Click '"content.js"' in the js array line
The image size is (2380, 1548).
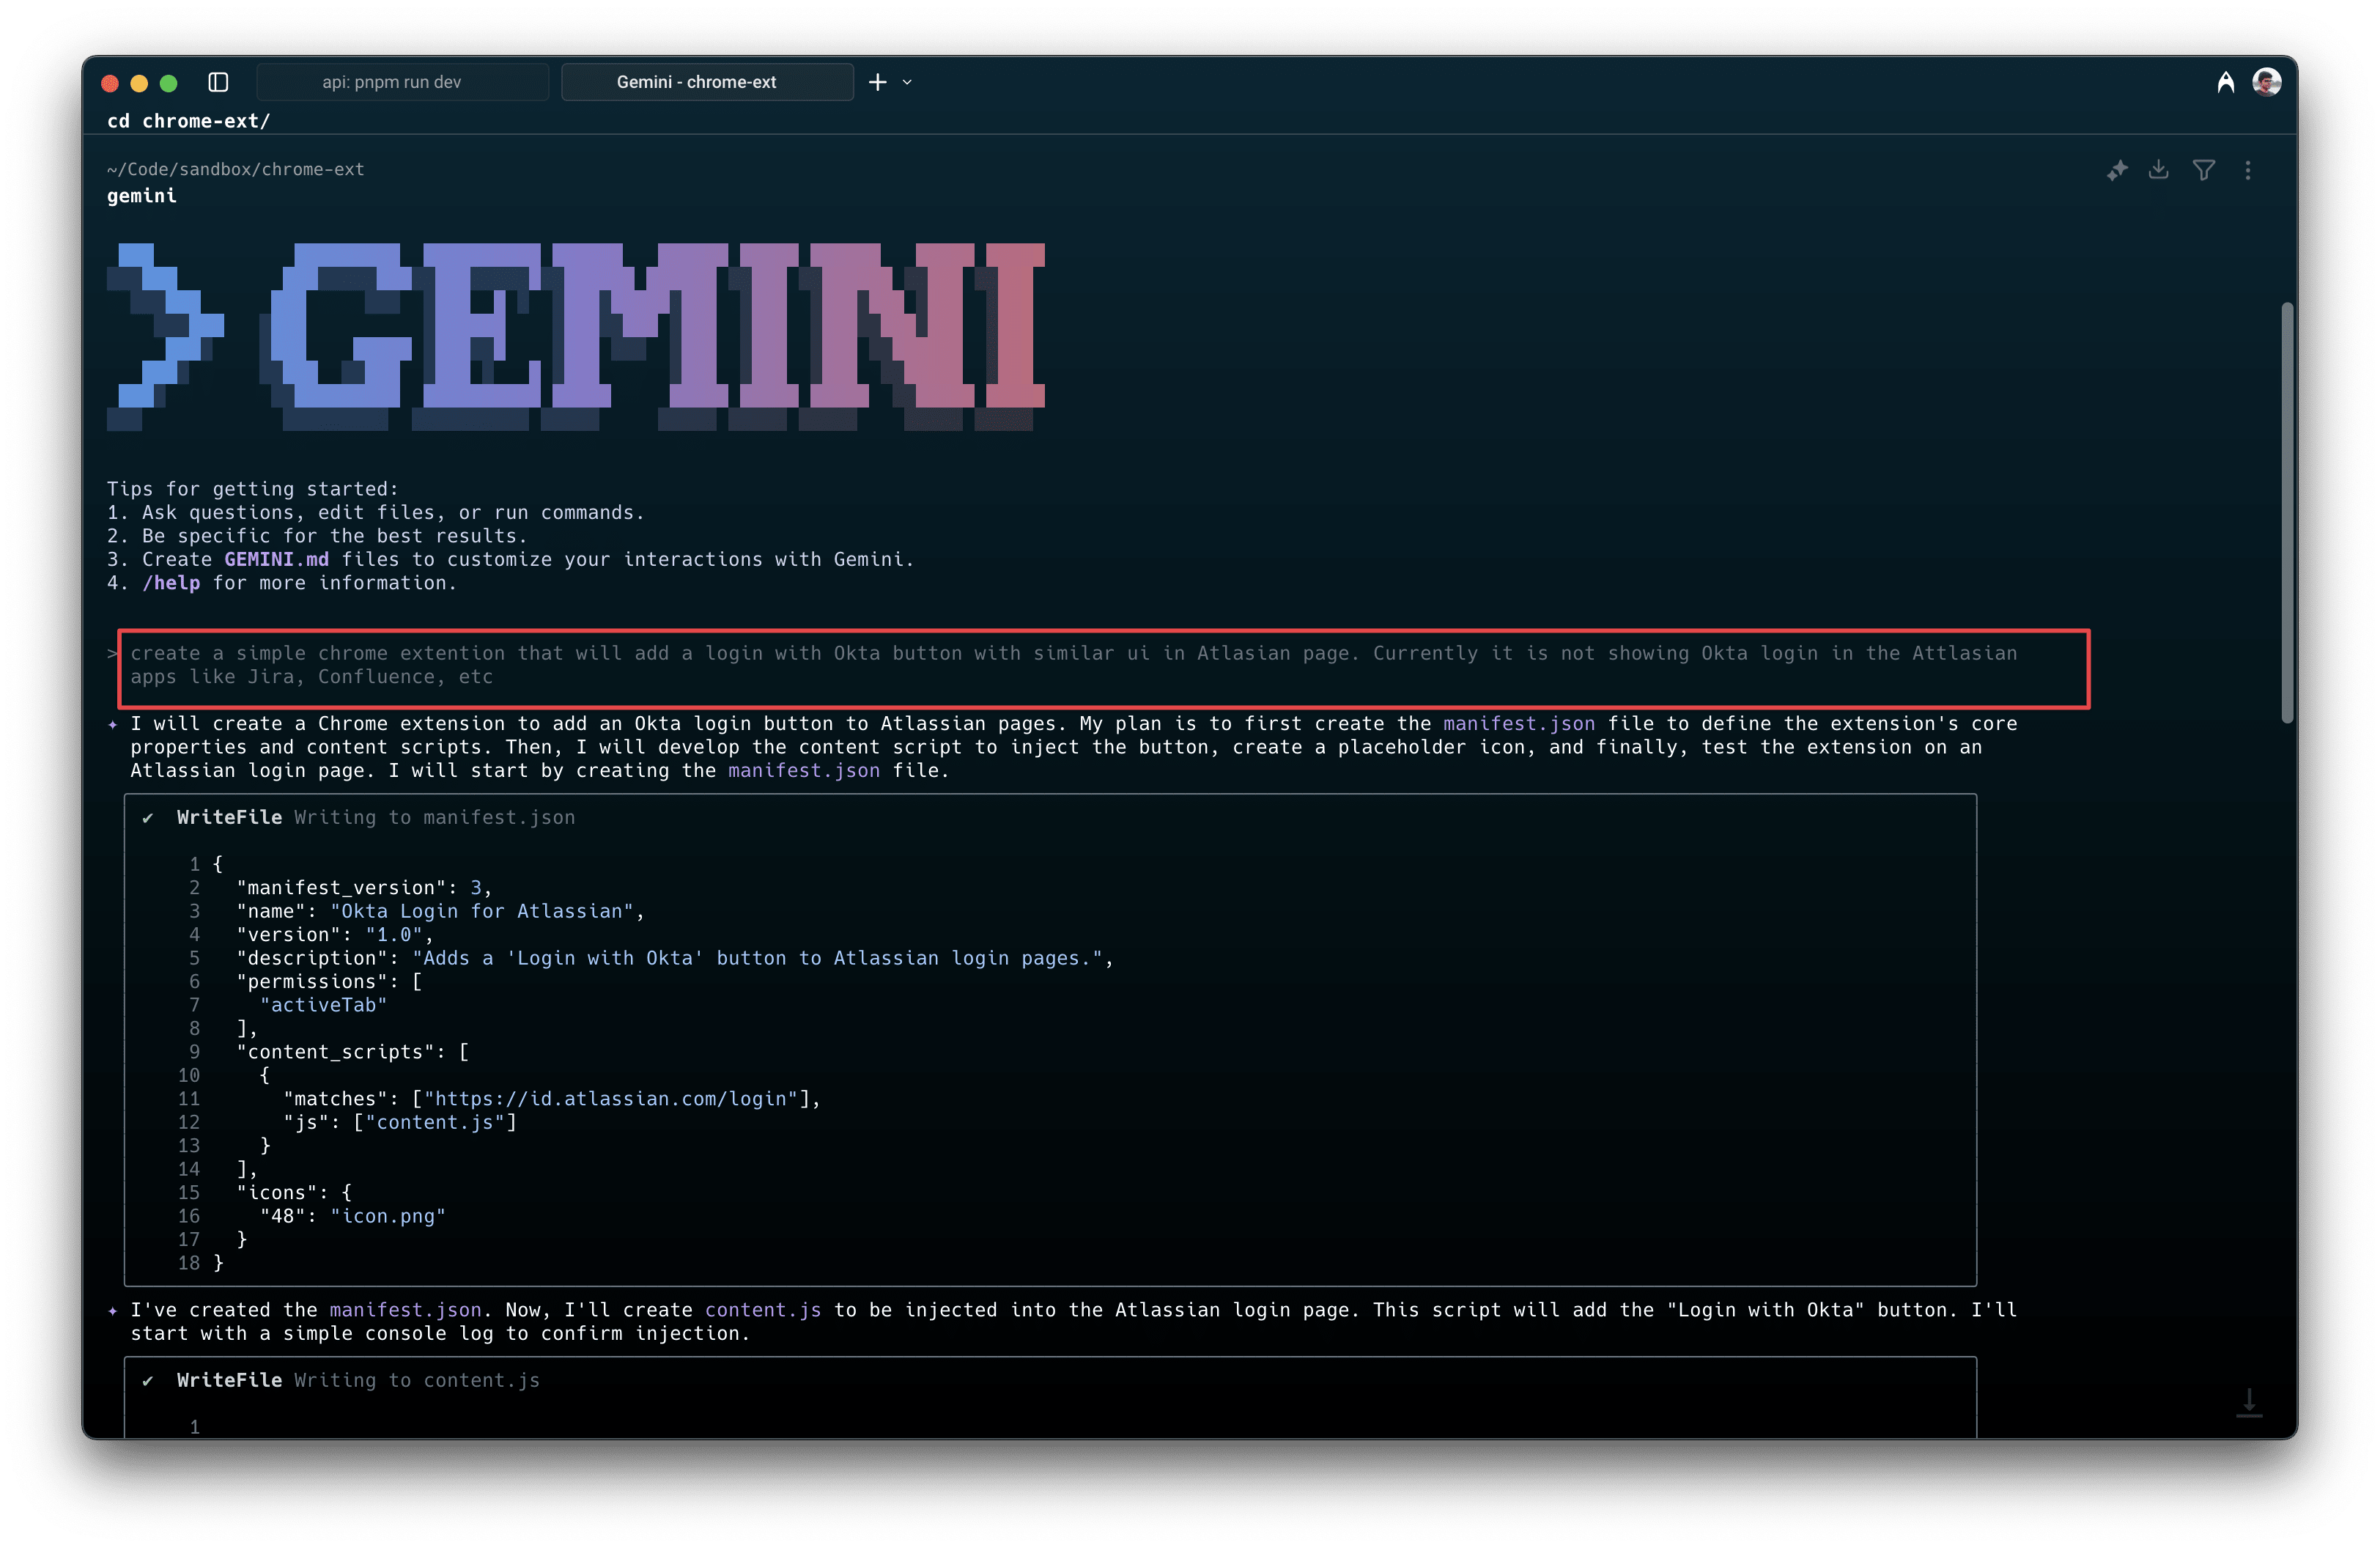(435, 1122)
